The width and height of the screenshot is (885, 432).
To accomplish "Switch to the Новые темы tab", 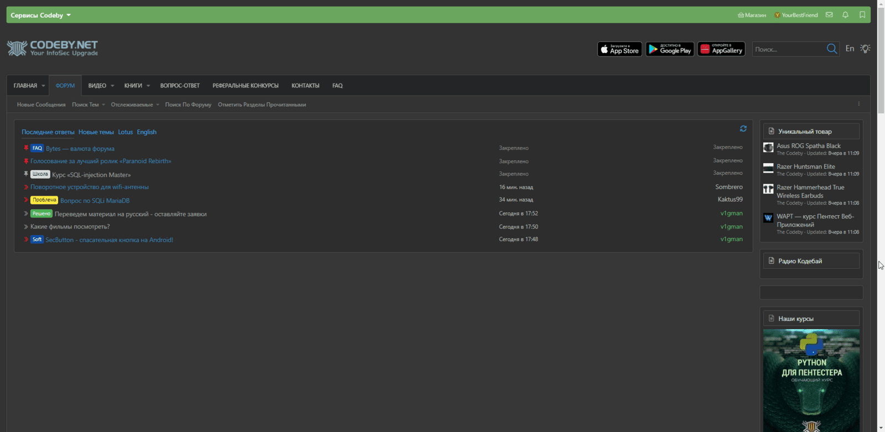I will tap(96, 132).
